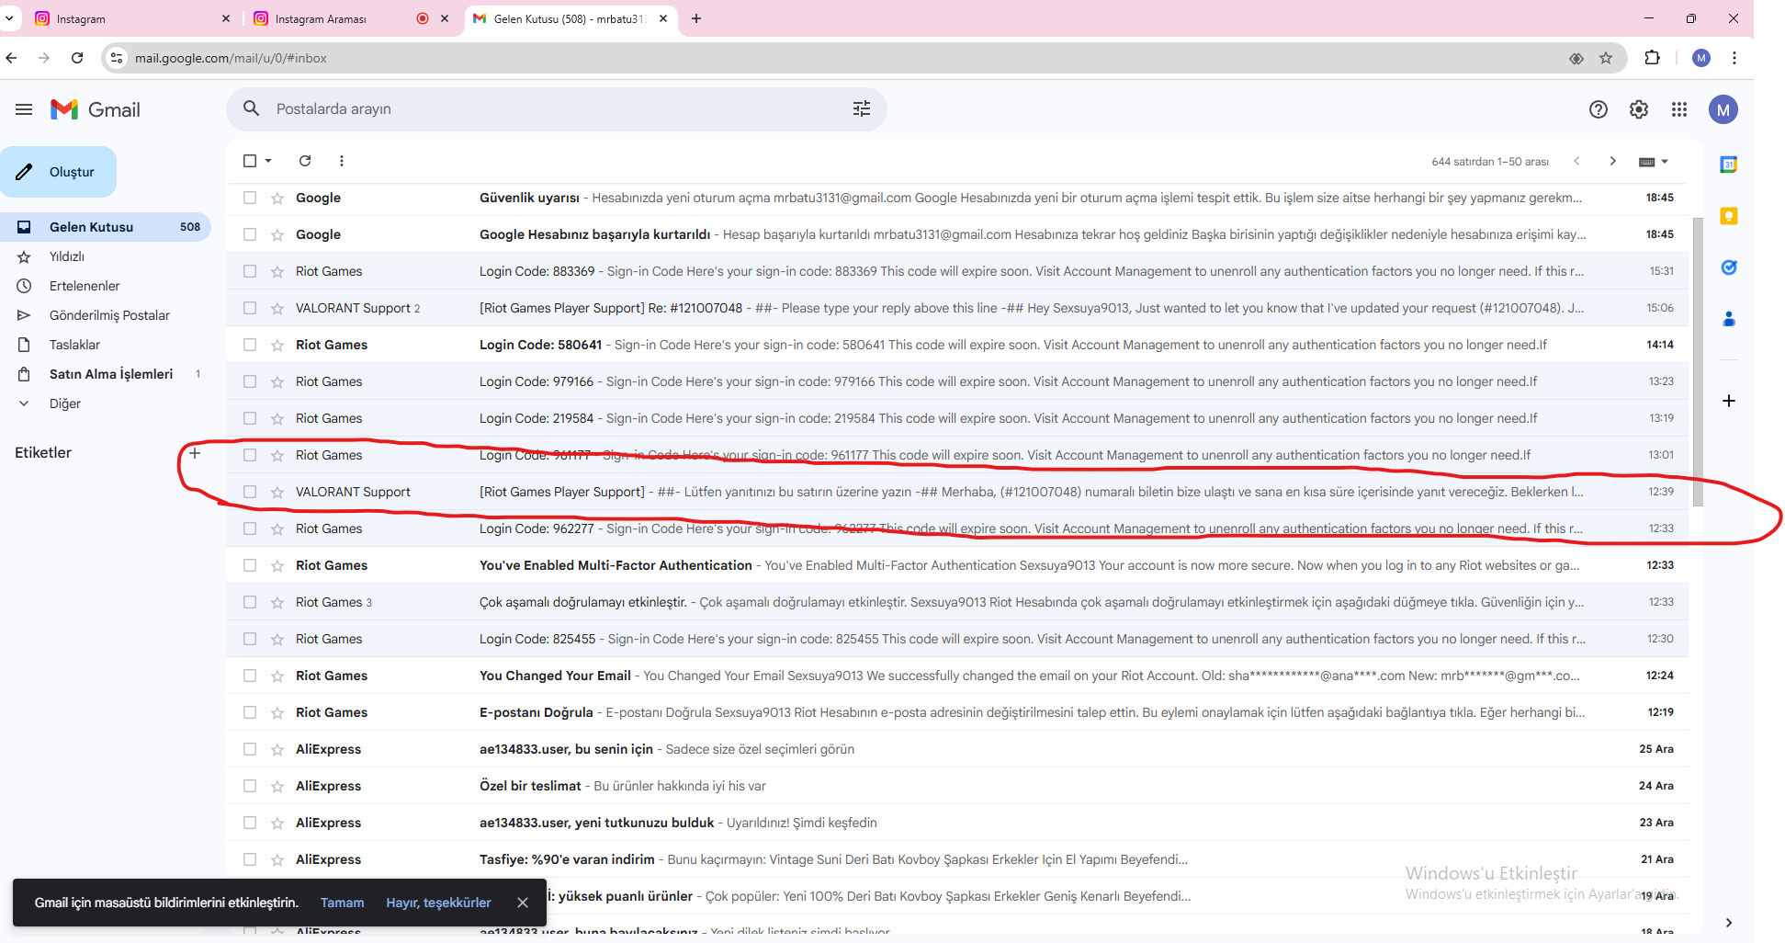The height and width of the screenshot is (943, 1785).
Task: Open the Settings gear icon
Action: point(1639,109)
